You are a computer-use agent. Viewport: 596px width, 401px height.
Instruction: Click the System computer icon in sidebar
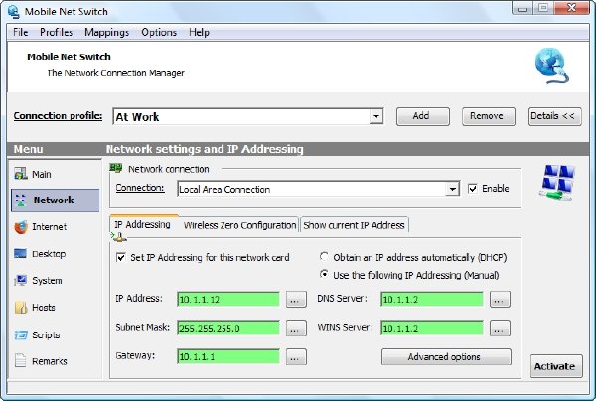(21, 280)
